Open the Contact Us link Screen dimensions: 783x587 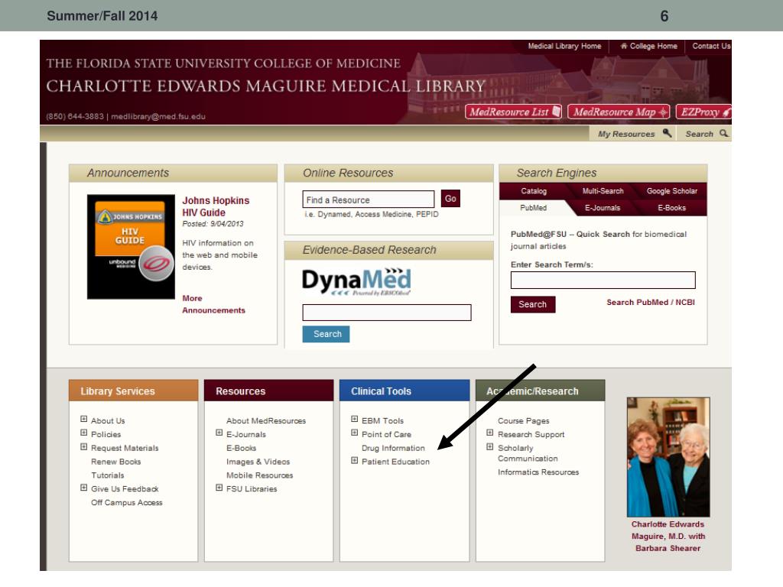click(x=711, y=46)
